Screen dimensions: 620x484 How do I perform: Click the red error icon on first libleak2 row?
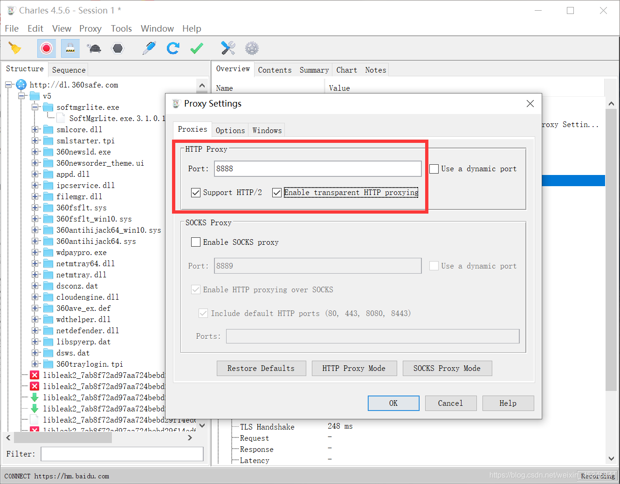[x=34, y=375]
